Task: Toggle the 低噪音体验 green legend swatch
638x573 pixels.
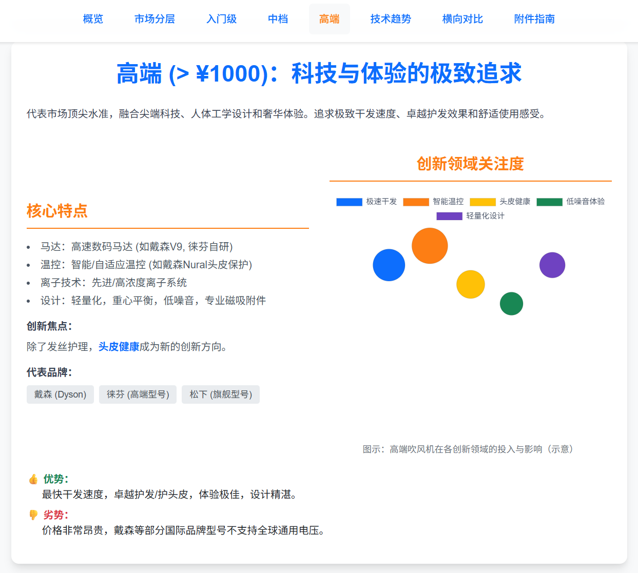Action: 549,202
